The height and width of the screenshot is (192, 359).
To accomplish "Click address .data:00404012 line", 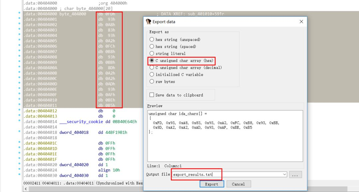I will coord(40,111).
